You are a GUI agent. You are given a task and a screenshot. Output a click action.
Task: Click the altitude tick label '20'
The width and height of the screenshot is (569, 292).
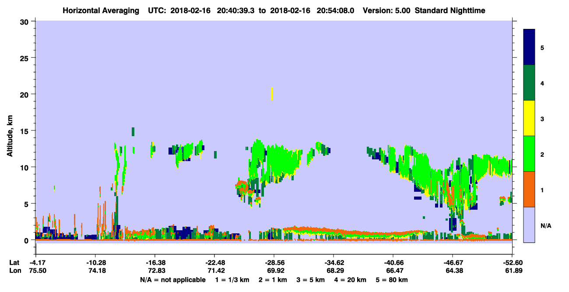click(25, 94)
